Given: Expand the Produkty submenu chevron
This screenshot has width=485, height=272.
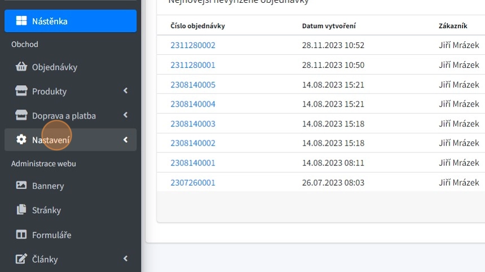Looking at the screenshot, I should coord(125,91).
